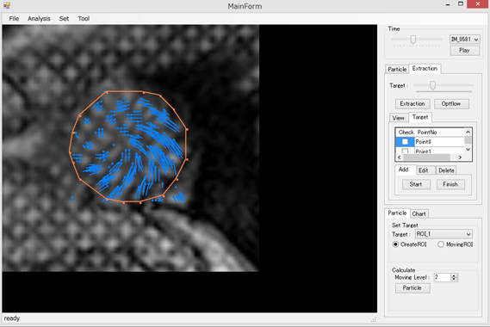Viewport: 490px width, 327px height.
Task: Check the Point0 checkbox
Action: [405, 142]
